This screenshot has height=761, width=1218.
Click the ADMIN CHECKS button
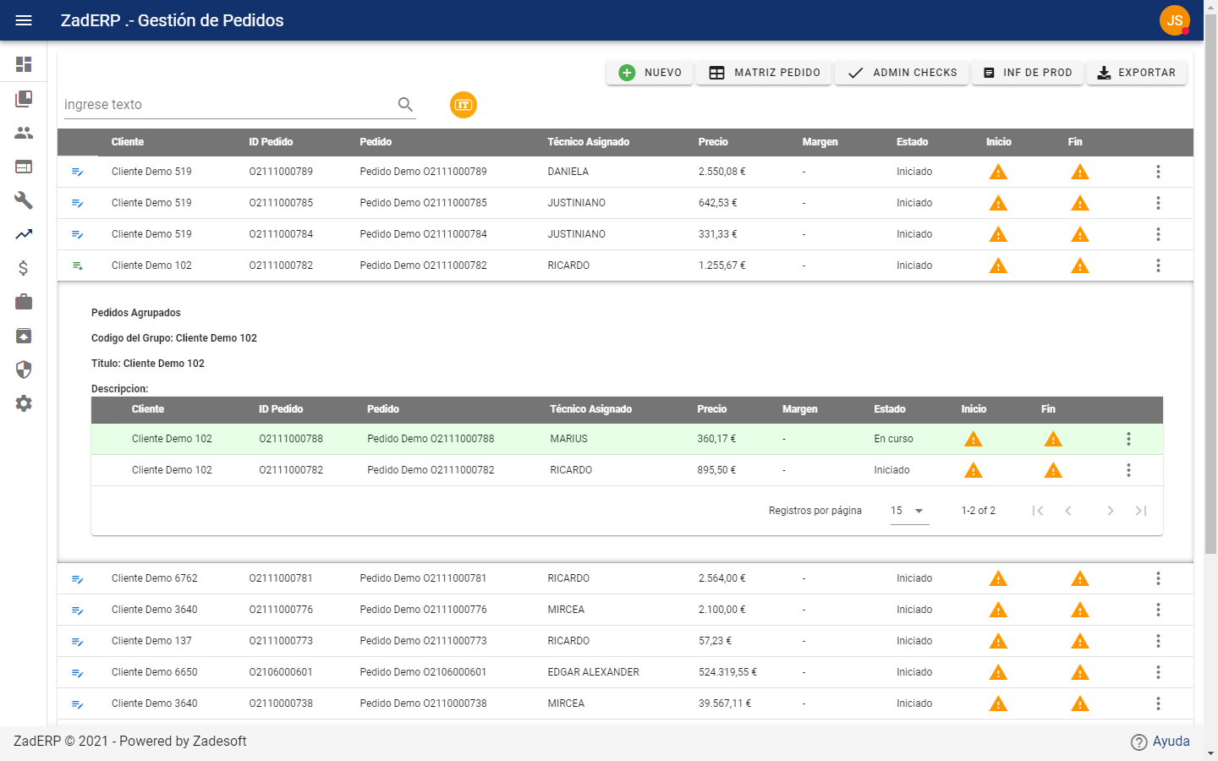coord(902,73)
